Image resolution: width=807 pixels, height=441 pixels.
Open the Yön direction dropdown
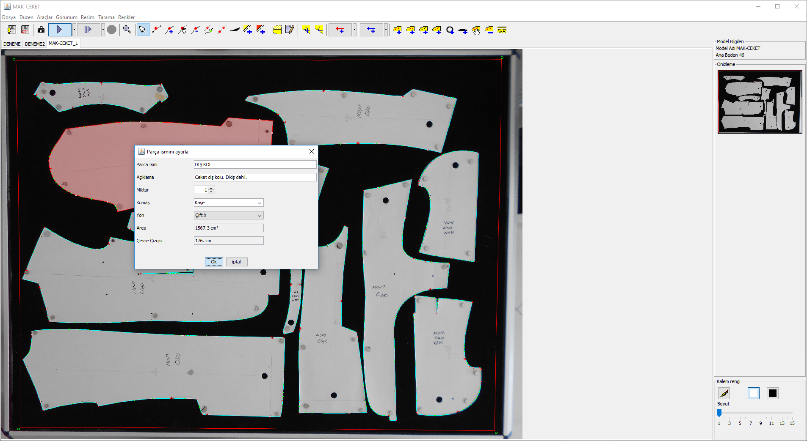click(259, 216)
